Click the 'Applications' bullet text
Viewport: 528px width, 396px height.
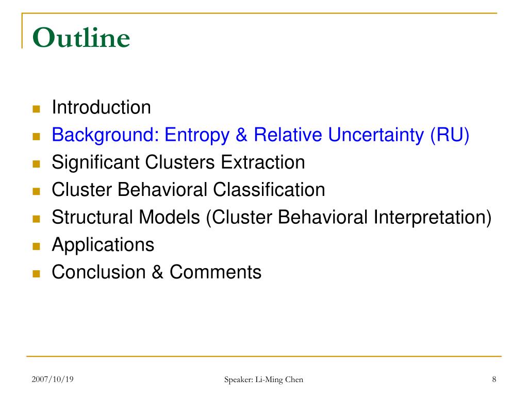(x=103, y=245)
